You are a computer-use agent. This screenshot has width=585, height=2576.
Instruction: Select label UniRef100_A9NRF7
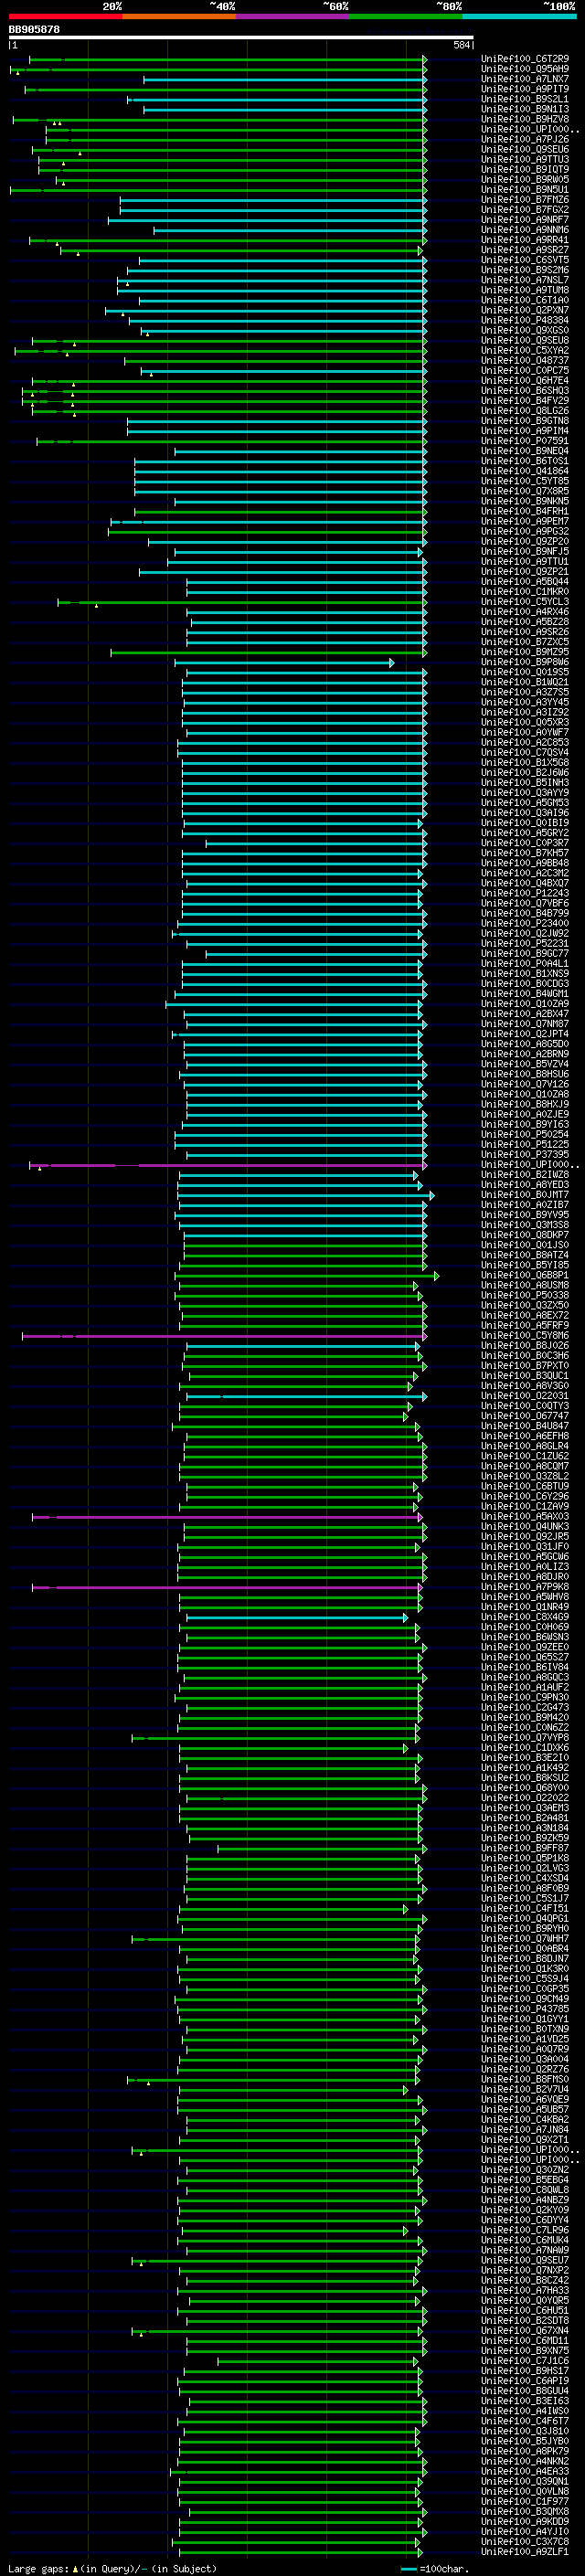(525, 220)
